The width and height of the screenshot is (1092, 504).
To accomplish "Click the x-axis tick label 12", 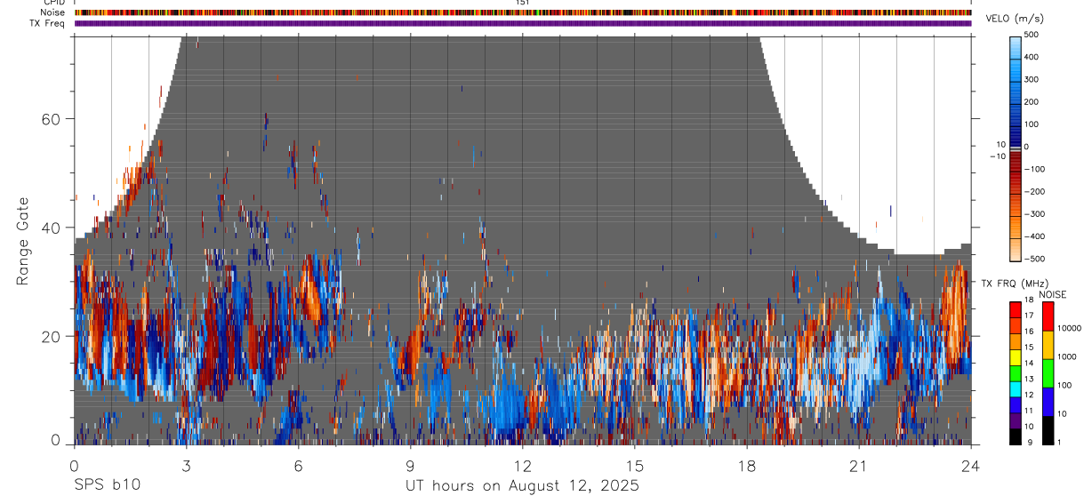I will [x=523, y=465].
